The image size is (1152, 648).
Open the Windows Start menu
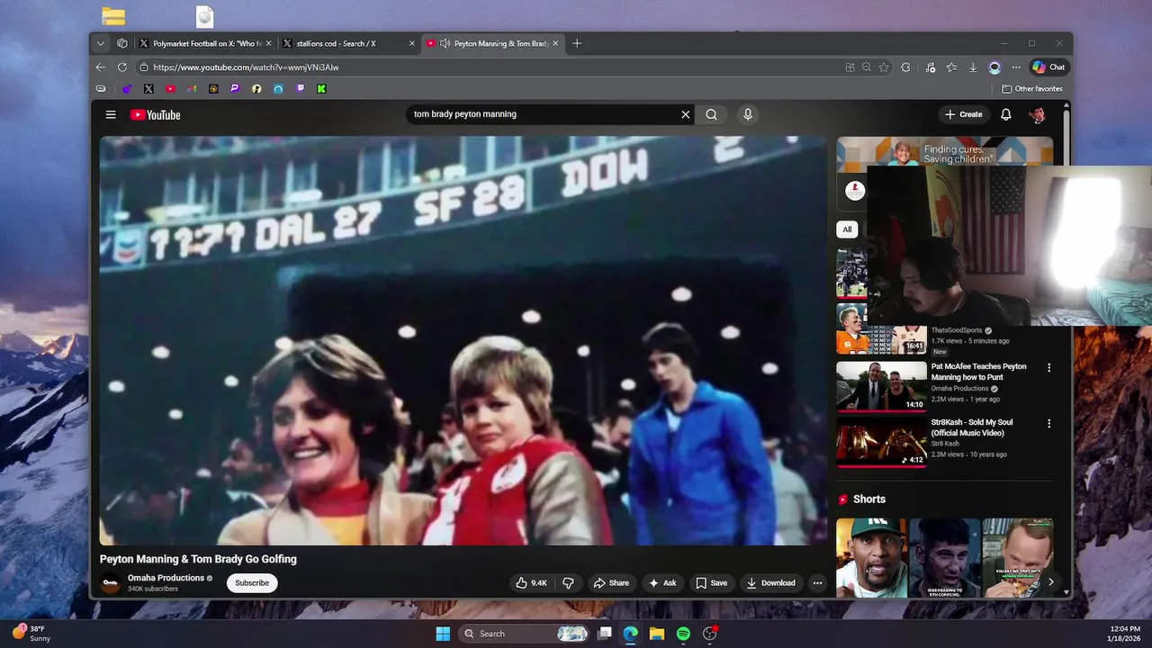pos(443,634)
